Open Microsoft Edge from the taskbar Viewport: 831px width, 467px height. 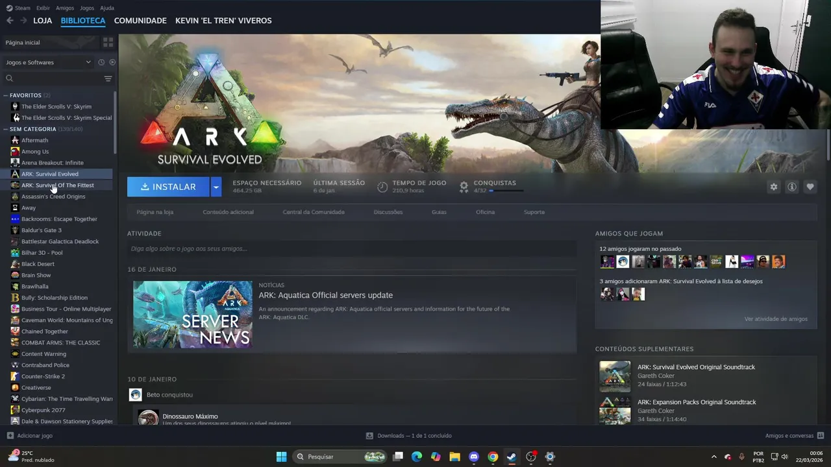(417, 457)
